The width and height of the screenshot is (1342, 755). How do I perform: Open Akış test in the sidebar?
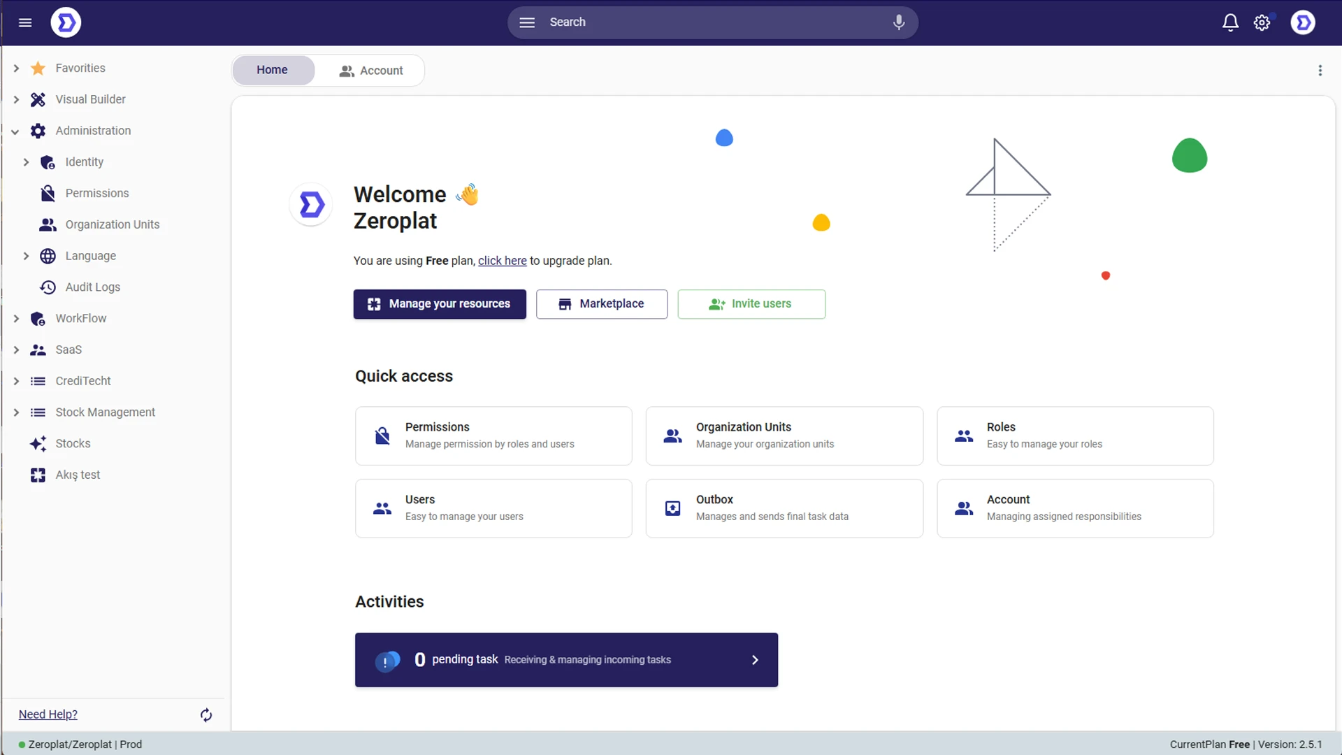click(x=78, y=475)
